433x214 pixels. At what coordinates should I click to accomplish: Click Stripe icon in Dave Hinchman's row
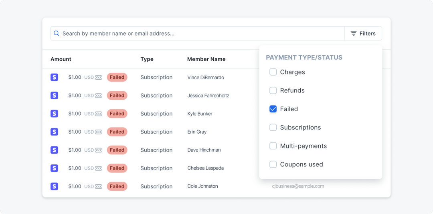(x=54, y=150)
